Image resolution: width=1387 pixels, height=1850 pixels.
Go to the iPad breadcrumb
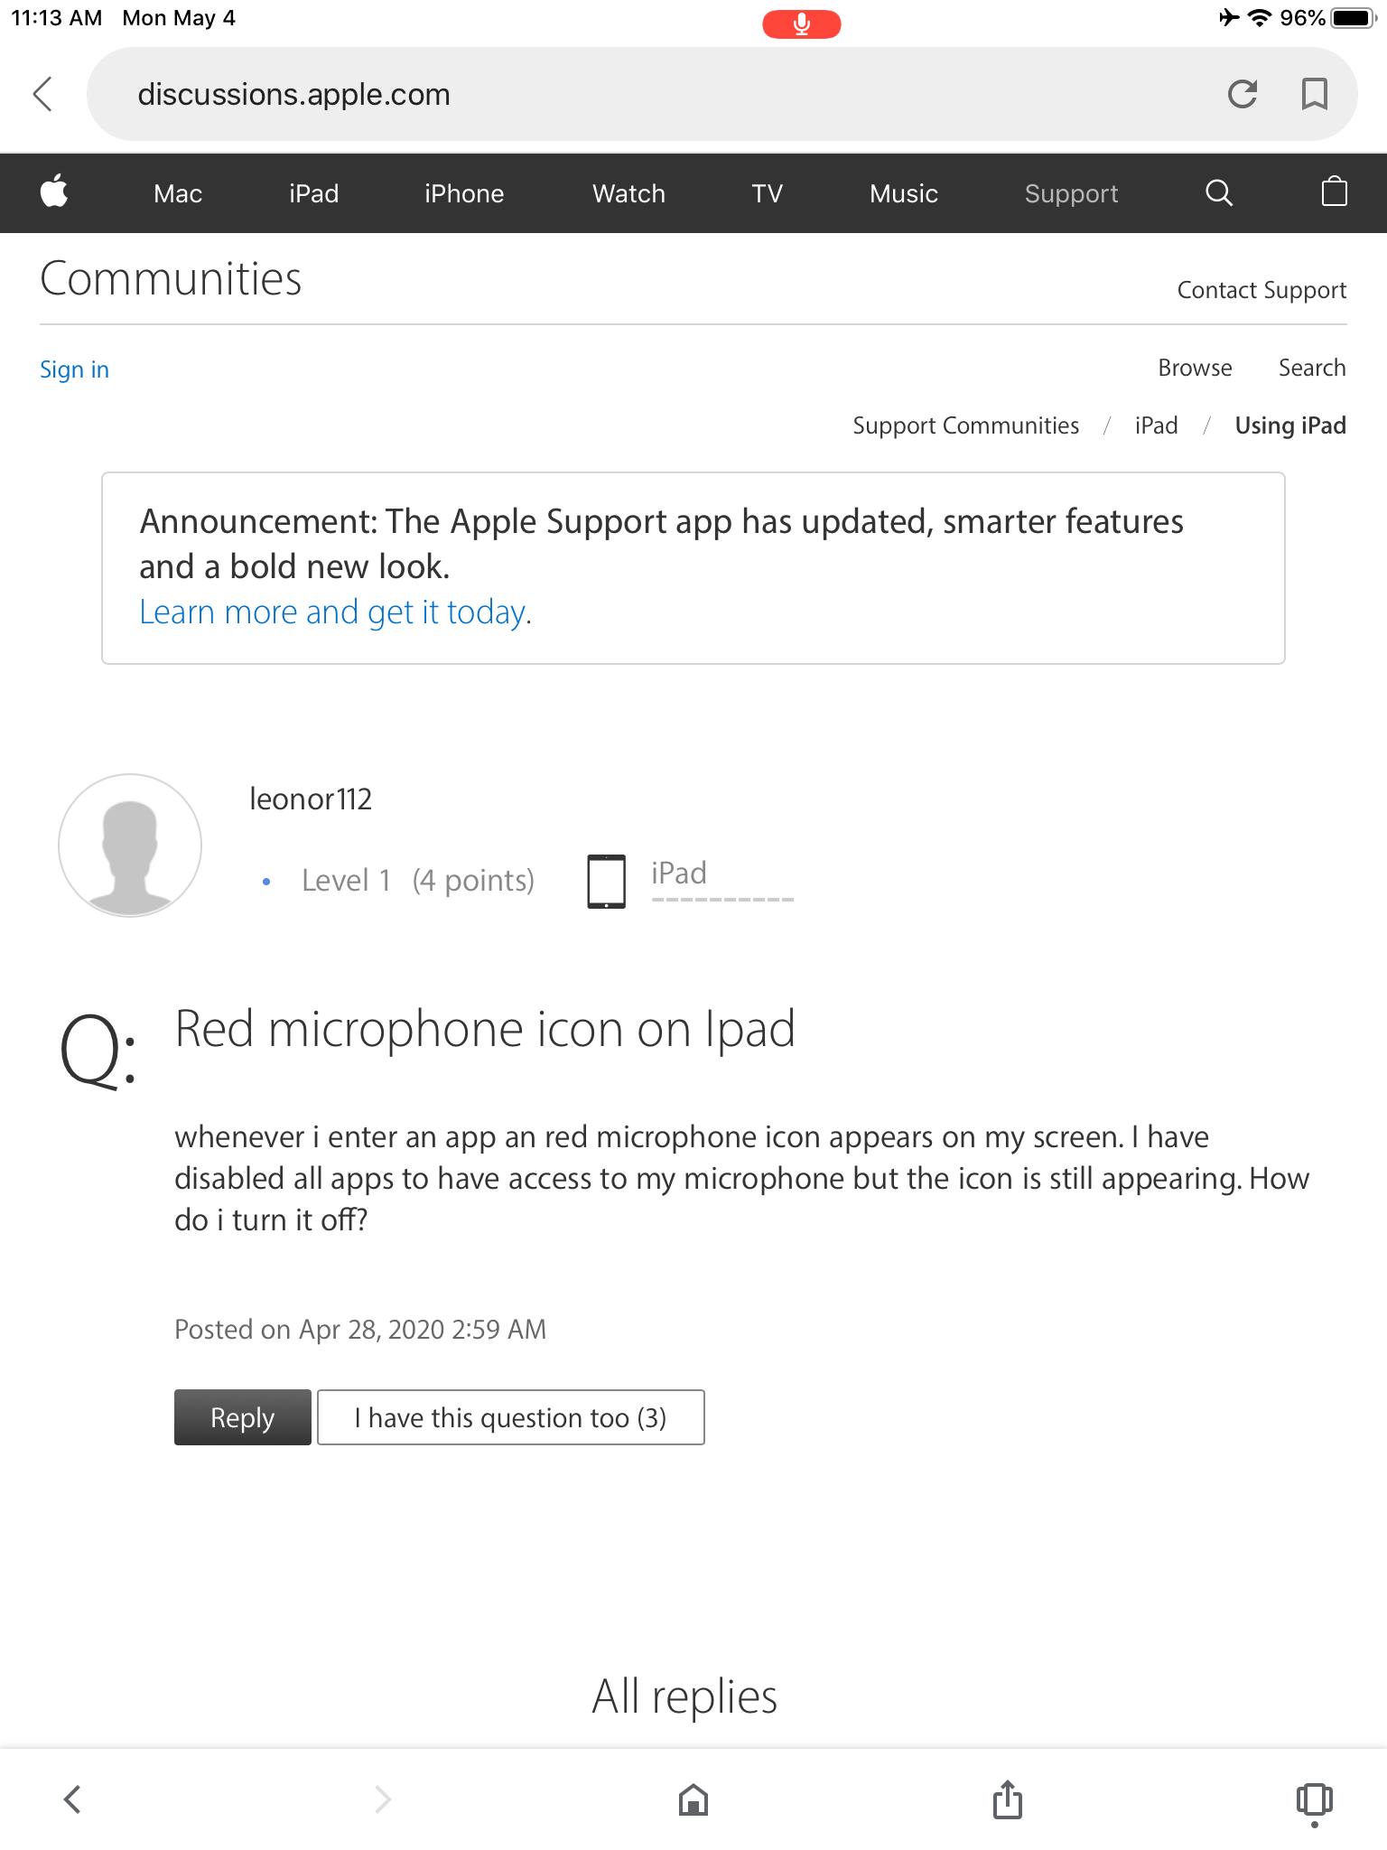pyautogui.click(x=1156, y=425)
